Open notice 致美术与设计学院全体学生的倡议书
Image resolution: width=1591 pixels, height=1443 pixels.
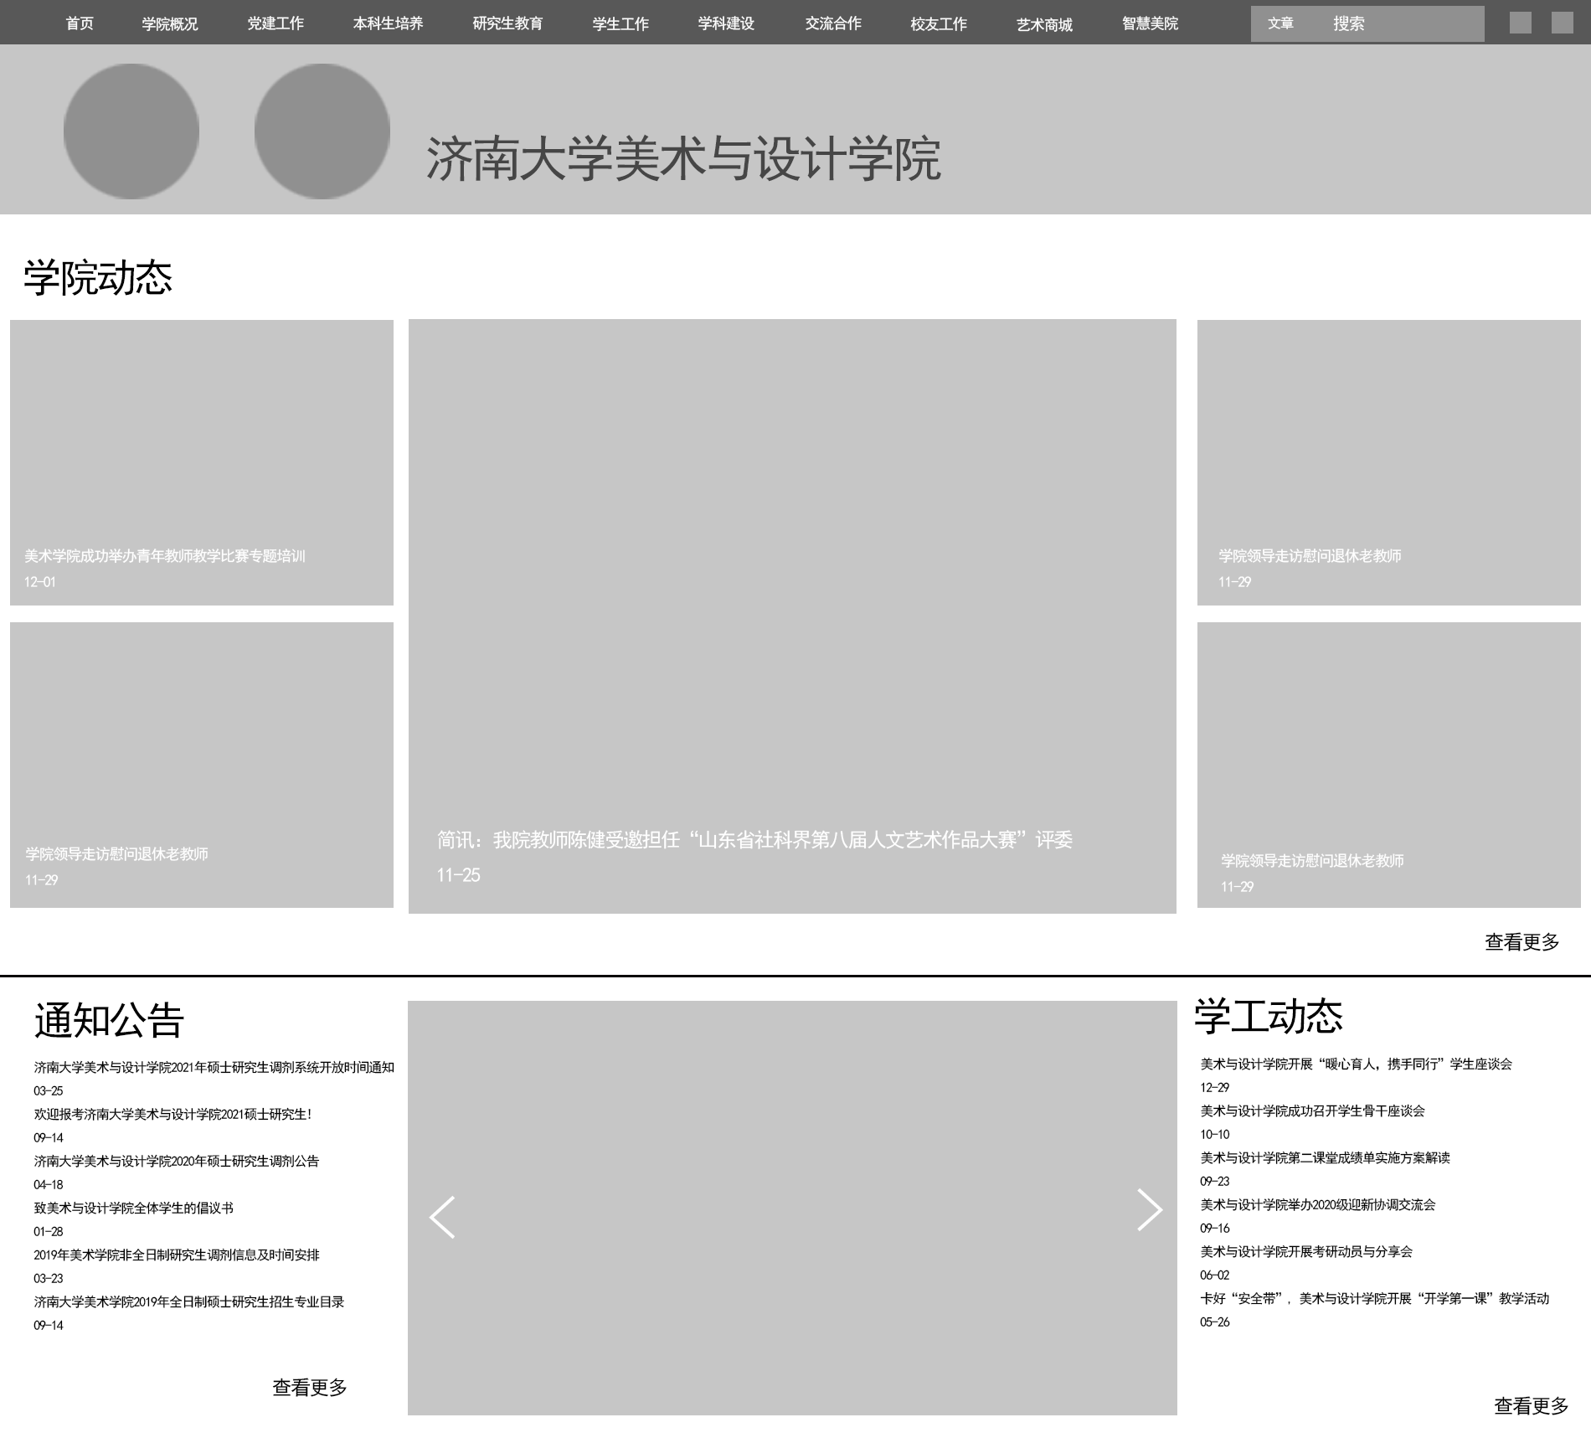click(133, 1208)
